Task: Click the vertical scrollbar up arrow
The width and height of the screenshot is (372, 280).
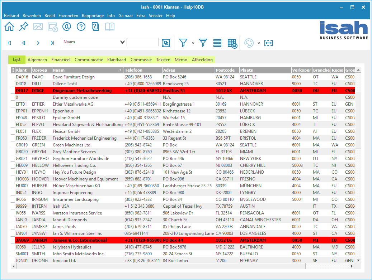Action: pos(358,70)
